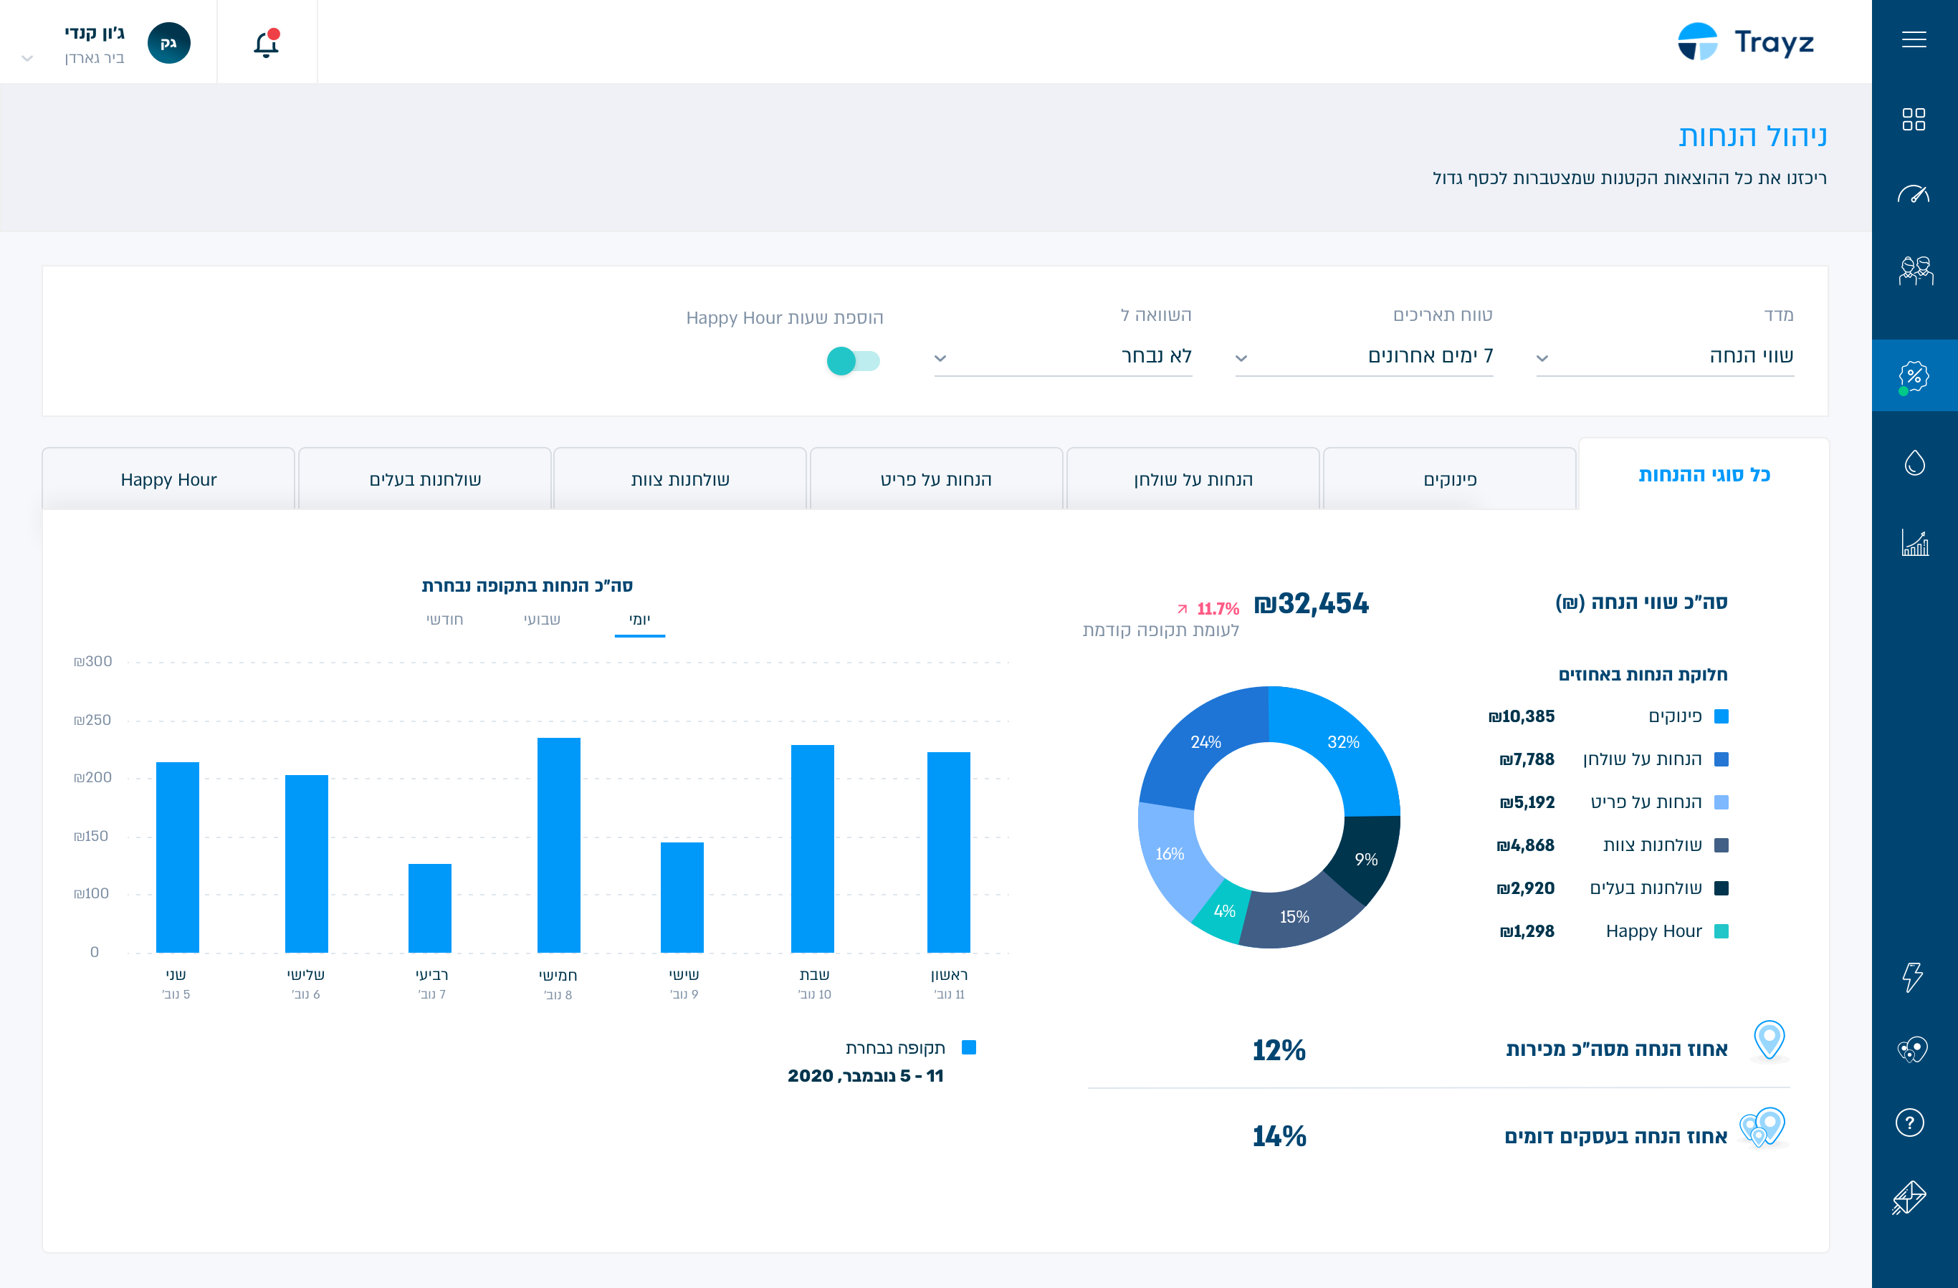Open the heart location sidebar icon
The width and height of the screenshot is (1958, 1288).
[1912, 1049]
